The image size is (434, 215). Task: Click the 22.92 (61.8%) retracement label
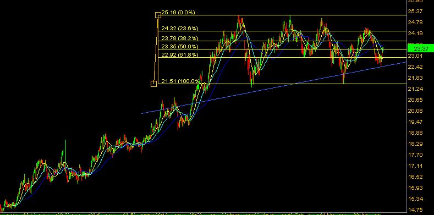pos(180,55)
